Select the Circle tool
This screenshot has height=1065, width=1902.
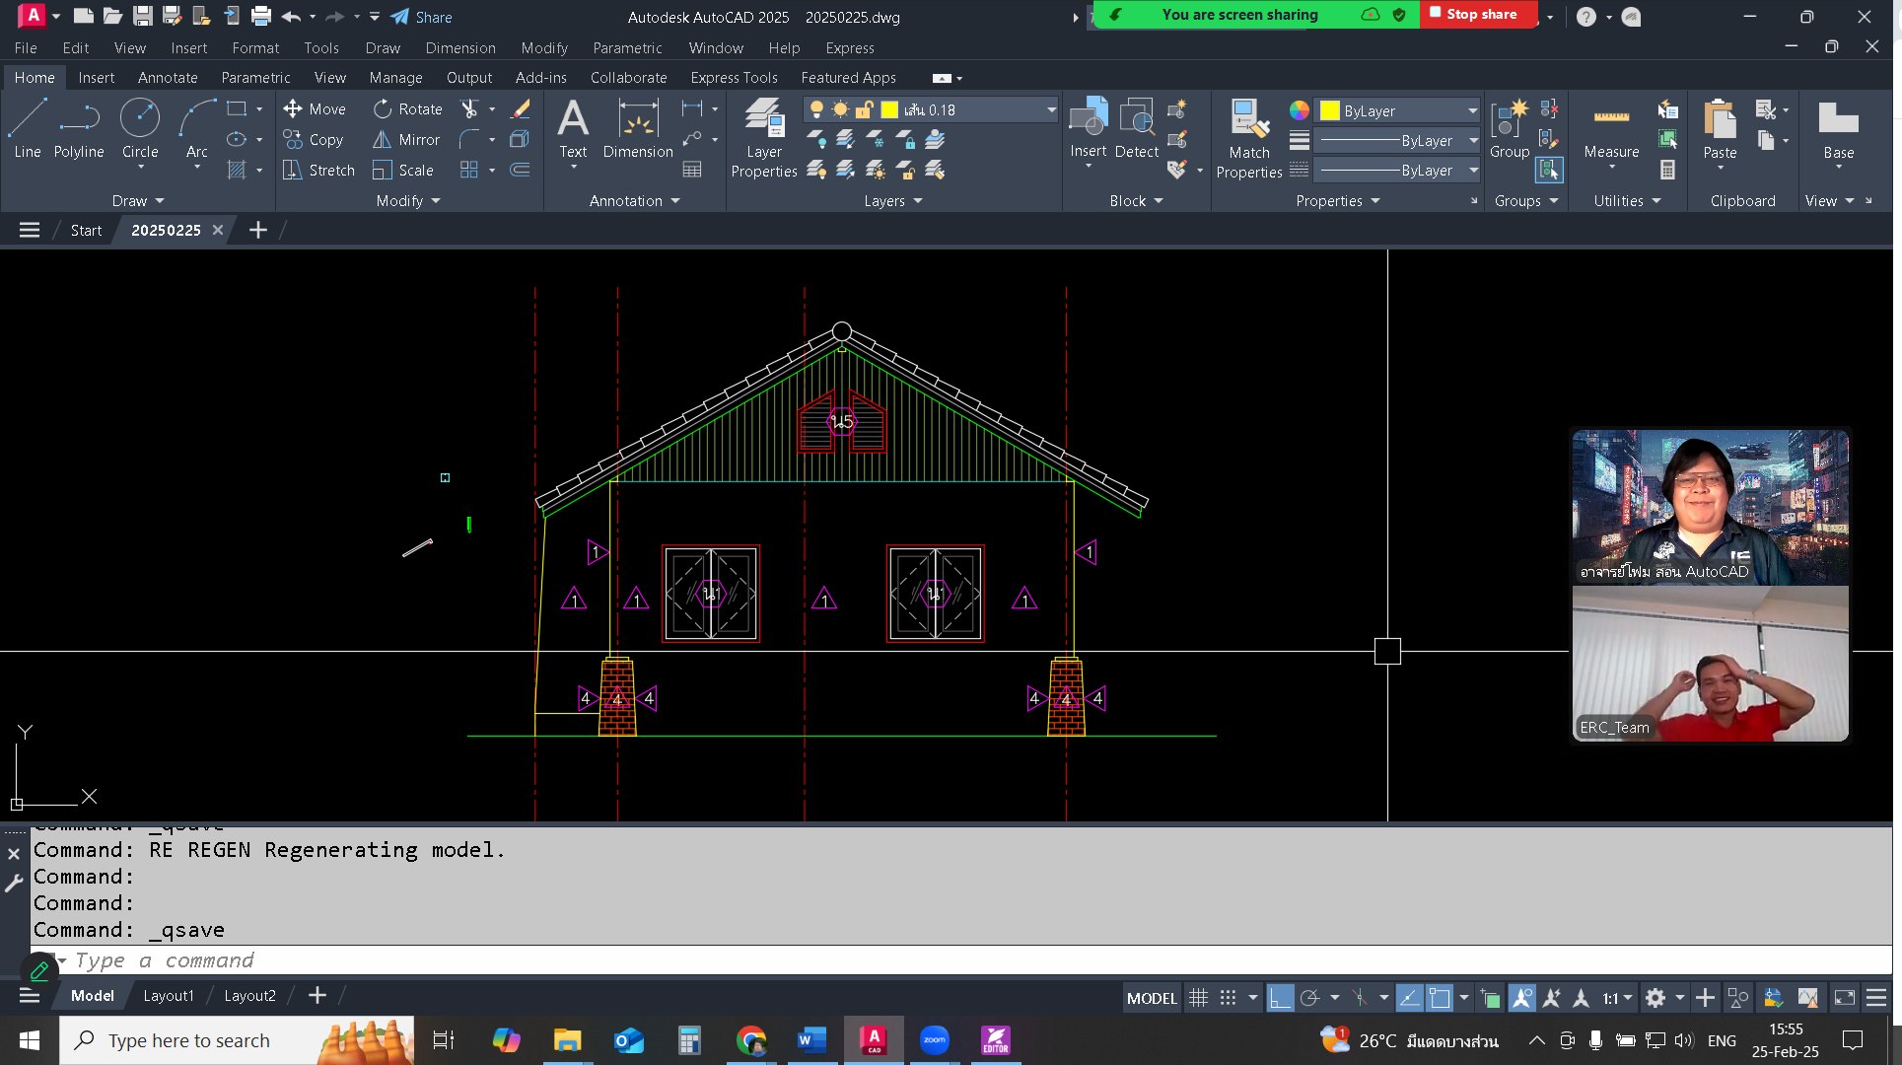[x=140, y=129]
